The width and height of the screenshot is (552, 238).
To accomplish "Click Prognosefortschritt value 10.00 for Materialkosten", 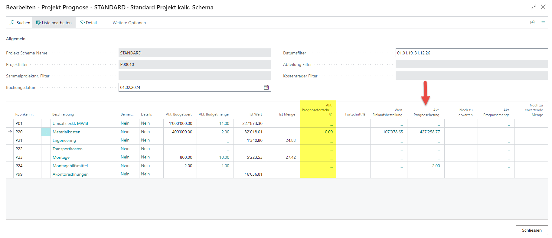I will tap(328, 132).
